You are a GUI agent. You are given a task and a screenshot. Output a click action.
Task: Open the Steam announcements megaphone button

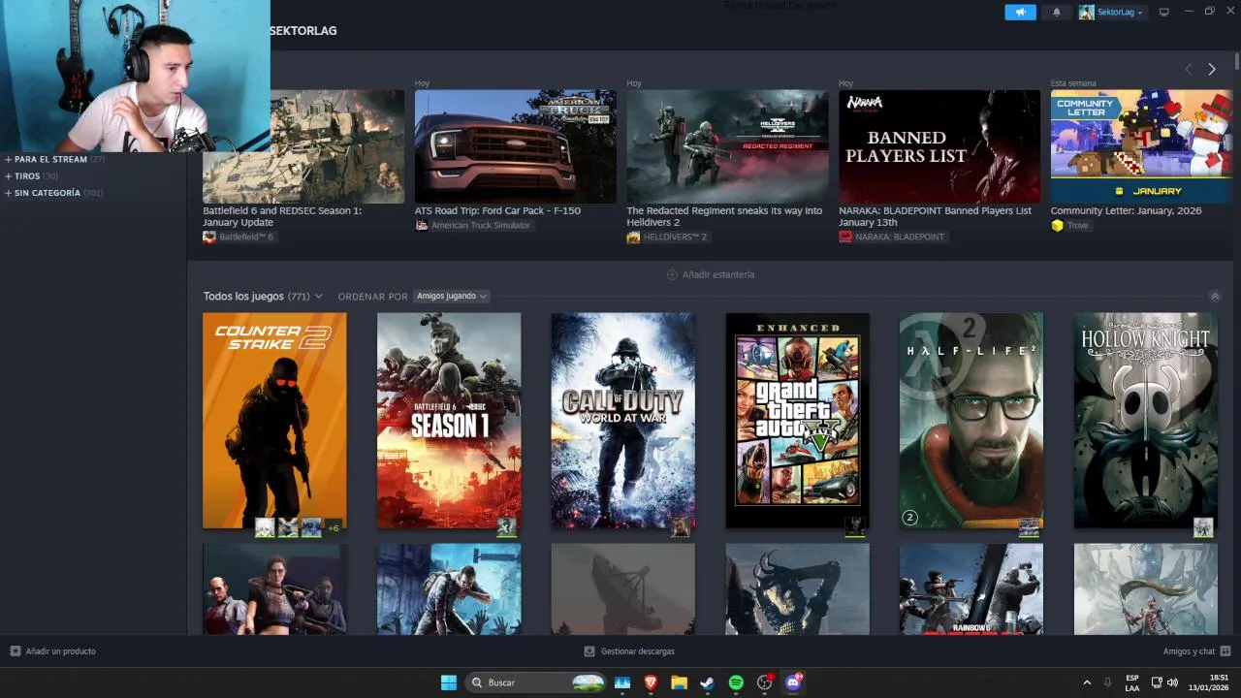(1020, 12)
